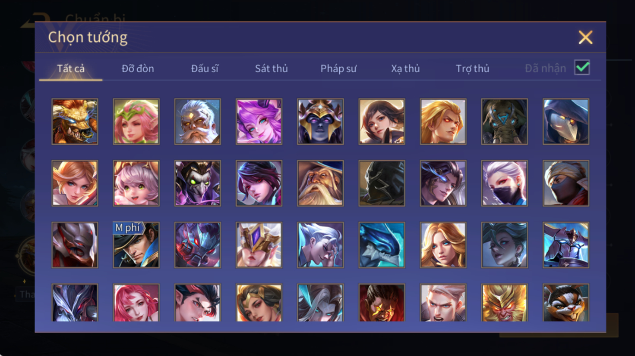Show the 'Pháp sư' hero category
The height and width of the screenshot is (356, 635).
[x=338, y=68]
